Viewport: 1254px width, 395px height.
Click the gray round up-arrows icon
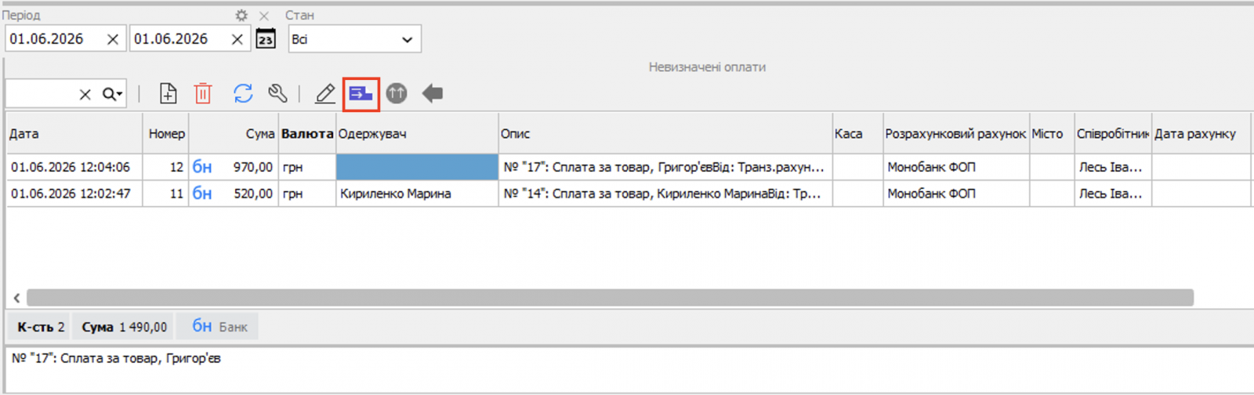click(397, 94)
